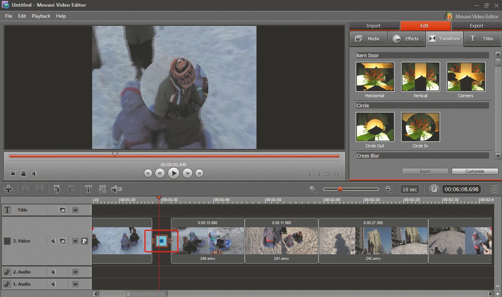Click the crop icon in player controls

click(x=336, y=173)
